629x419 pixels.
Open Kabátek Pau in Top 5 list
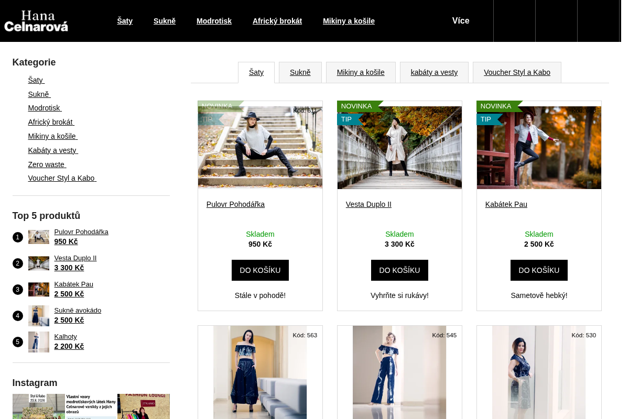coord(74,284)
